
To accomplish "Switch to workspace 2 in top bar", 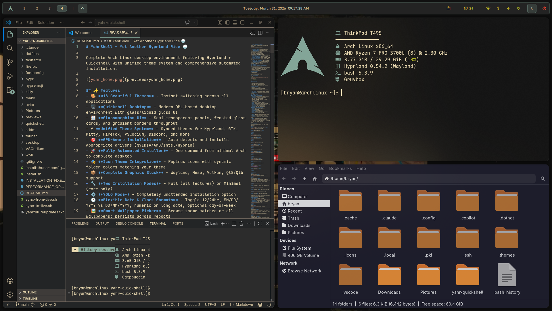I will pyautogui.click(x=37, y=8).
